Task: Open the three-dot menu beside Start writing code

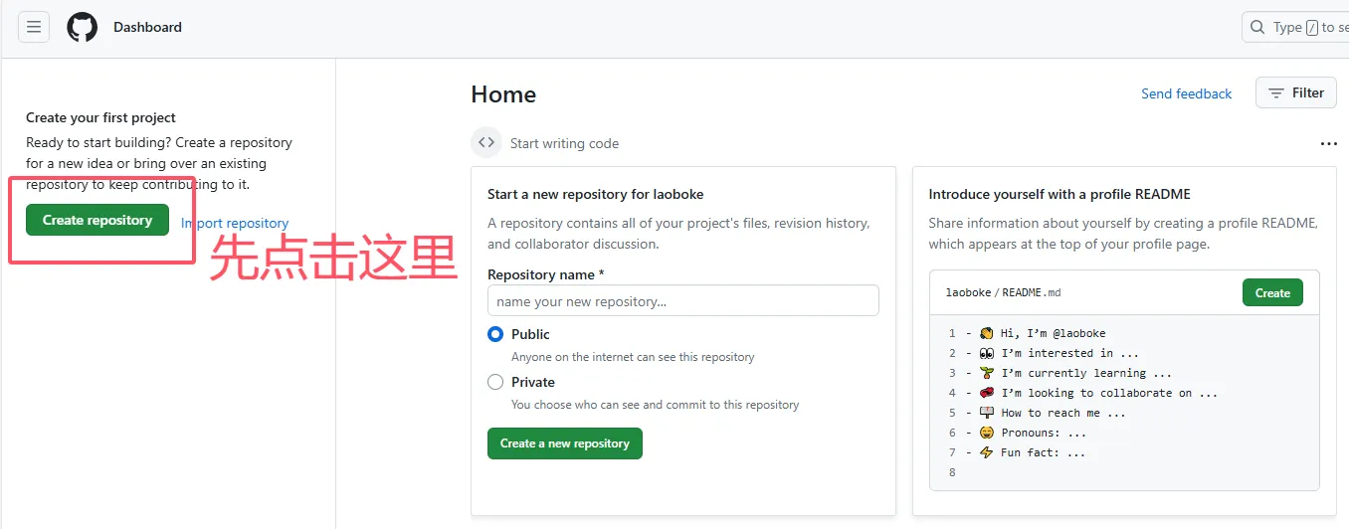Action: pyautogui.click(x=1328, y=144)
